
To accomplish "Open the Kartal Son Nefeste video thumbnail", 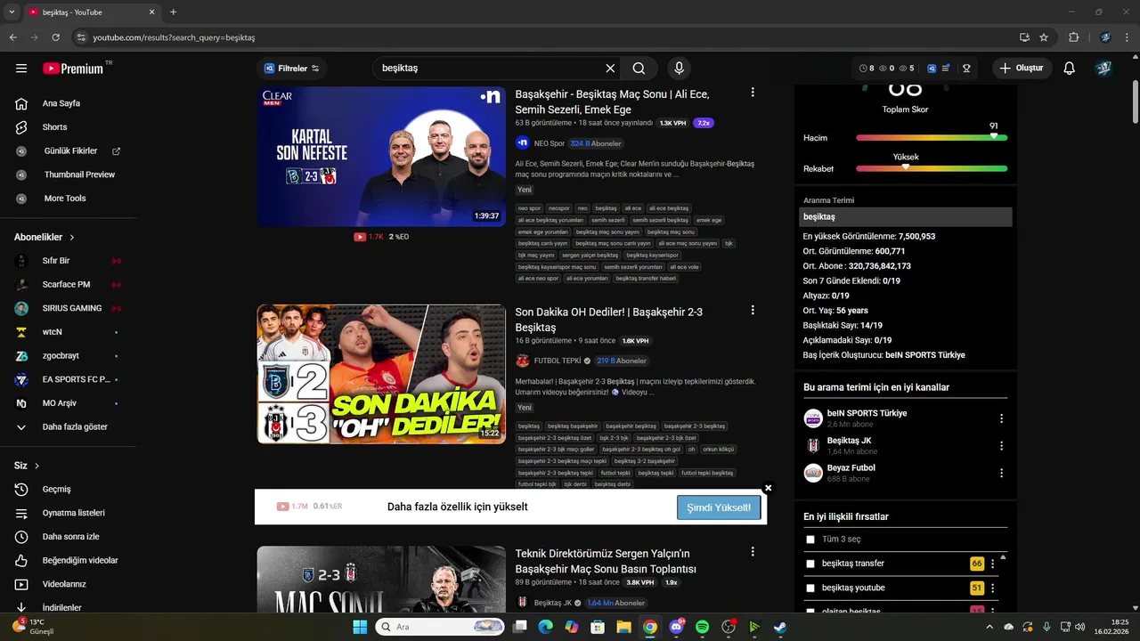I will coord(381,156).
